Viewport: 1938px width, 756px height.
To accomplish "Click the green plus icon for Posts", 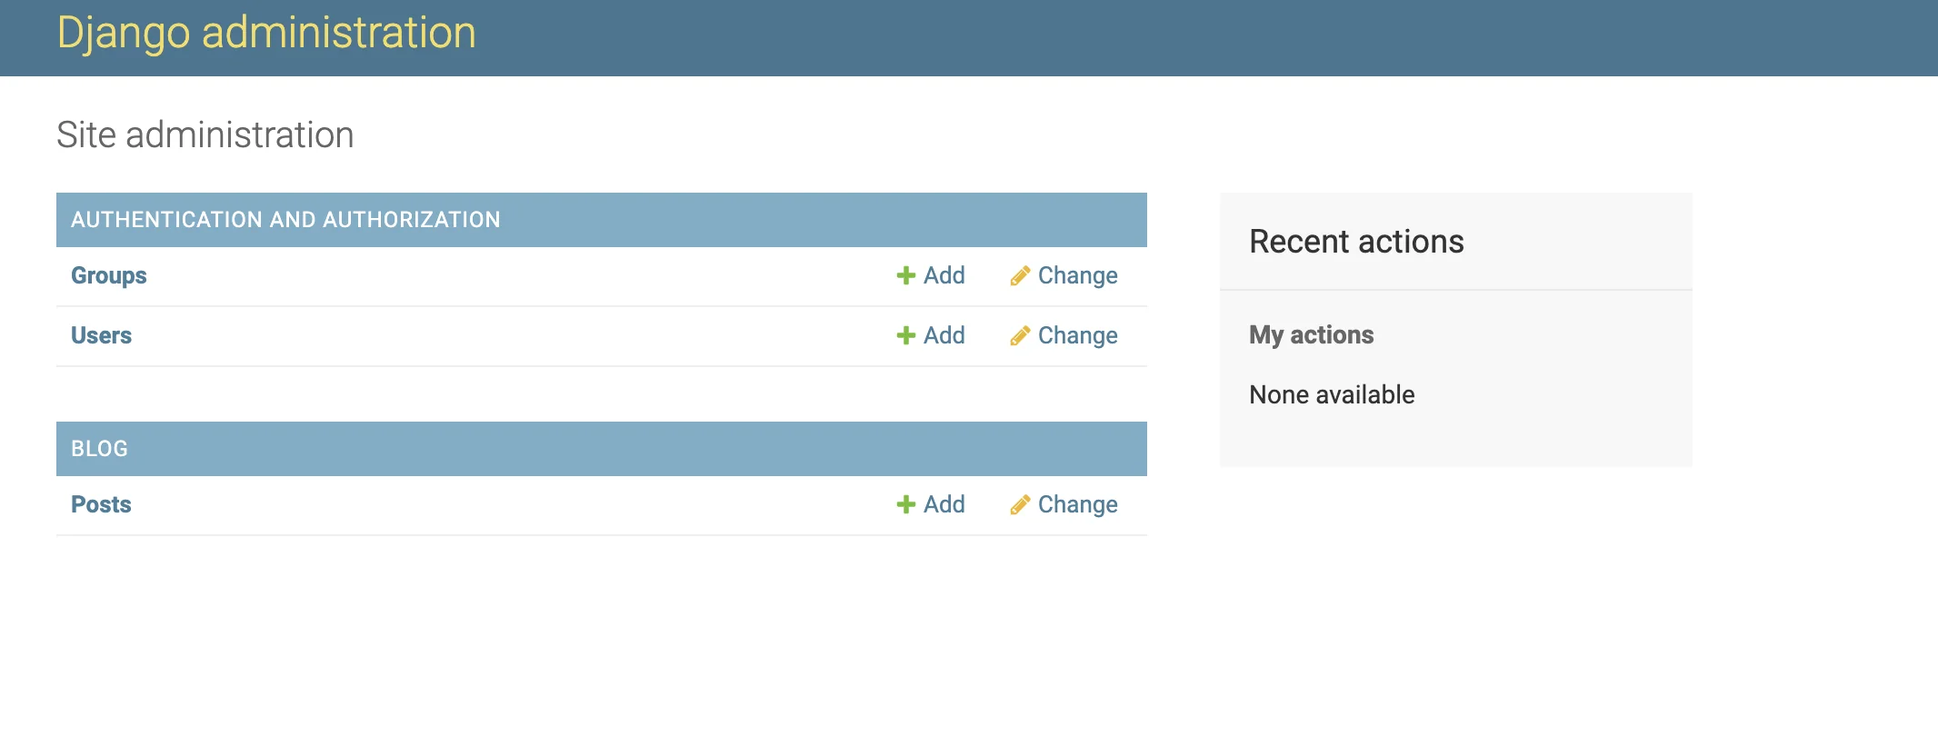I will tap(905, 504).
